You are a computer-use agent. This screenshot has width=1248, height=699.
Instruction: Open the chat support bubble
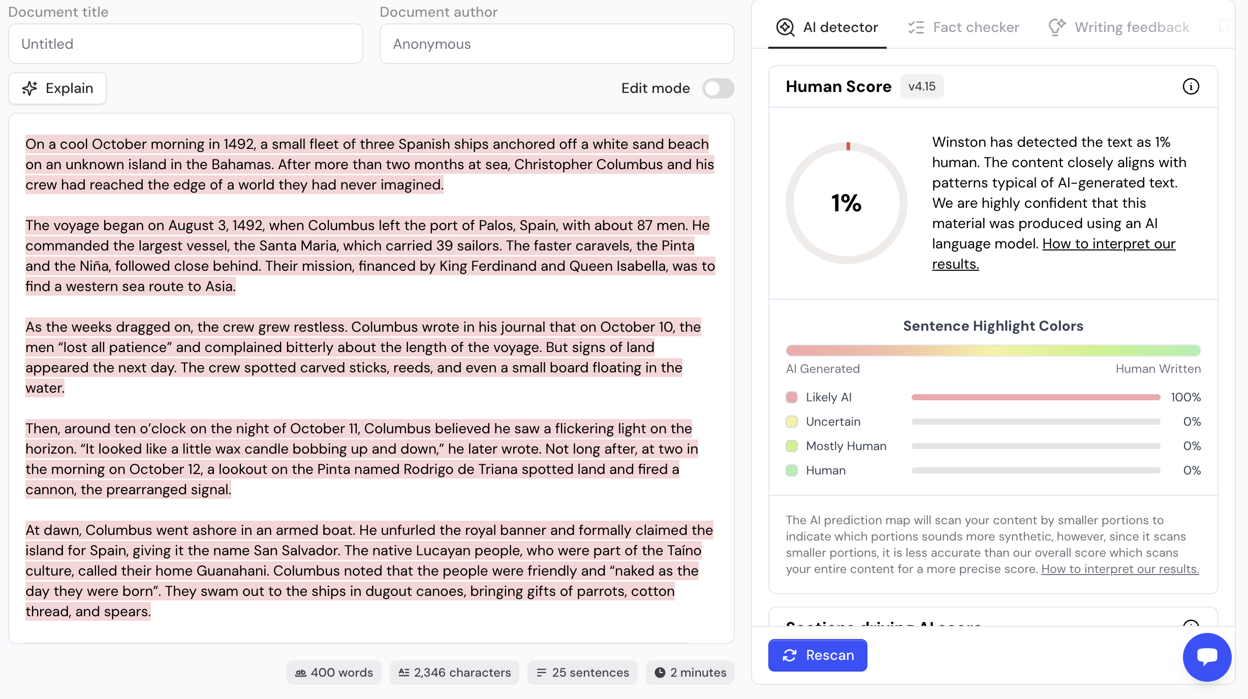pos(1207,657)
